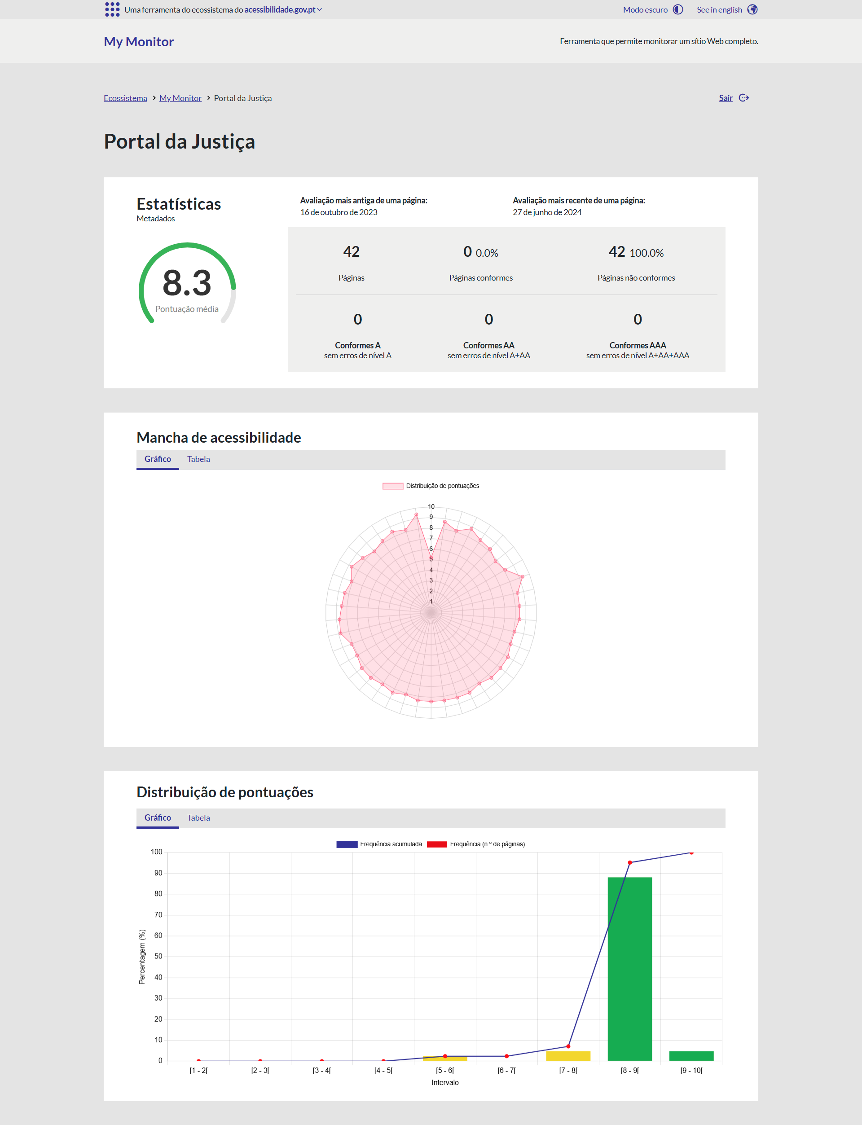Go to My Monitor breadcrumb link
The width and height of the screenshot is (862, 1125).
click(180, 98)
